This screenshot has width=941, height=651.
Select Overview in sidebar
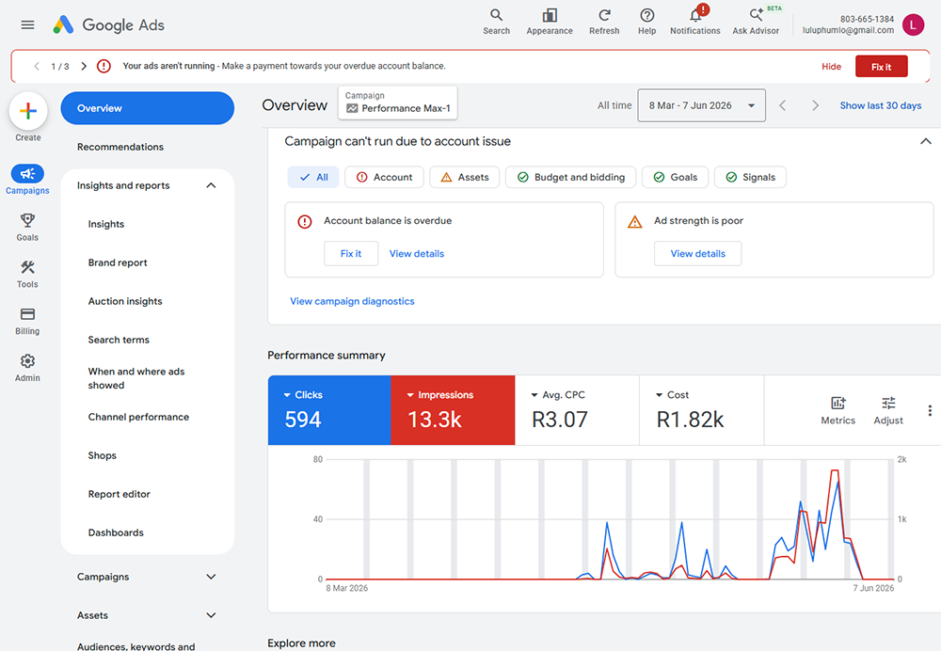tap(147, 108)
